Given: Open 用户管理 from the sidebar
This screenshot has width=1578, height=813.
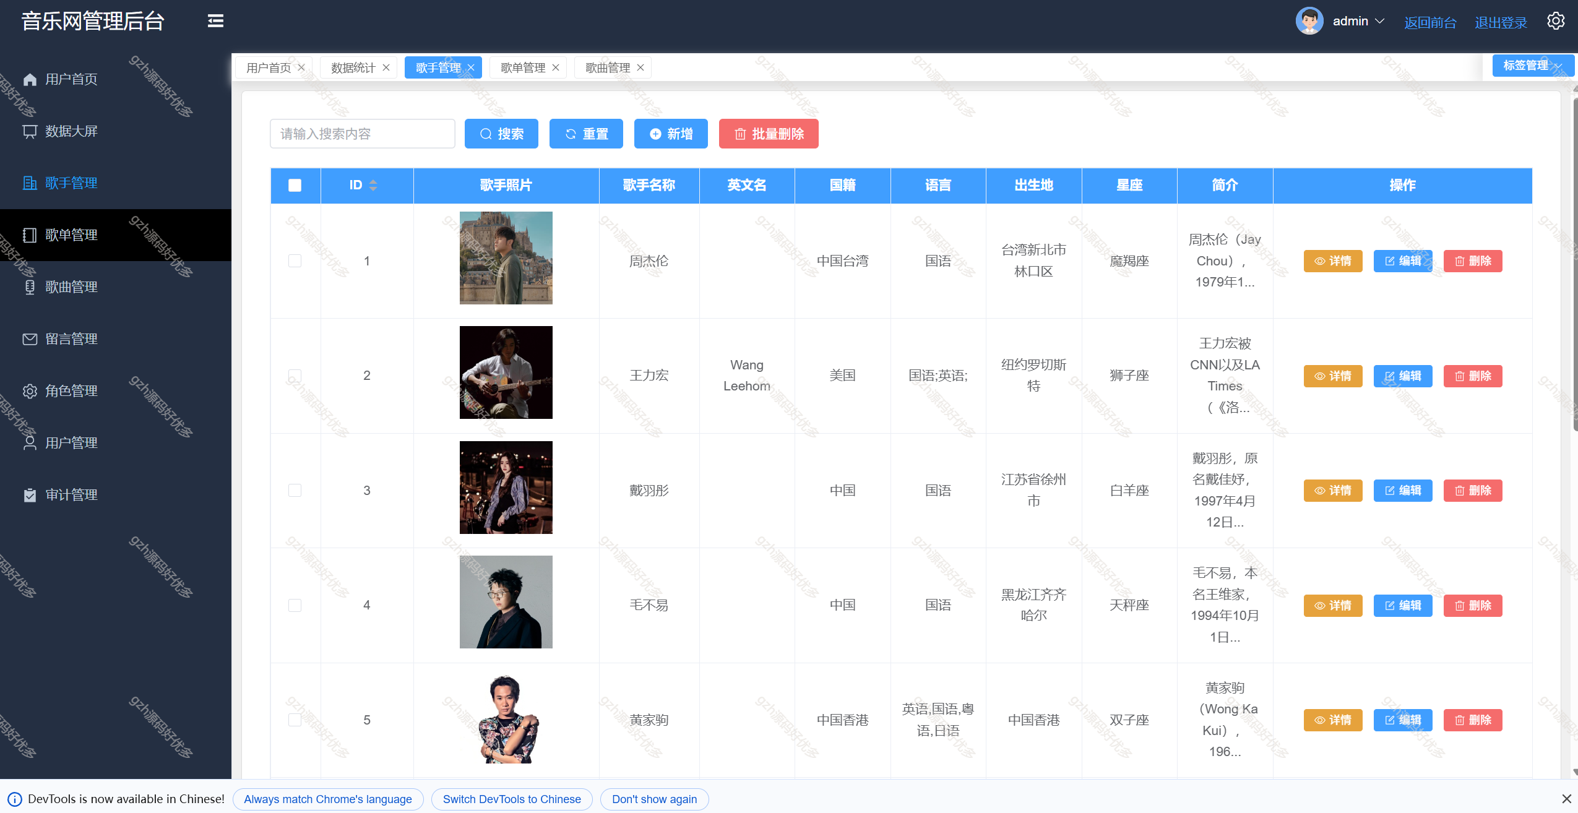Looking at the screenshot, I should pos(71,442).
